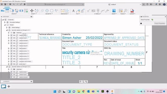Hide camera screw 3:1 with its eye icon
The width and height of the screenshot is (167, 94).
[x=14, y=56]
